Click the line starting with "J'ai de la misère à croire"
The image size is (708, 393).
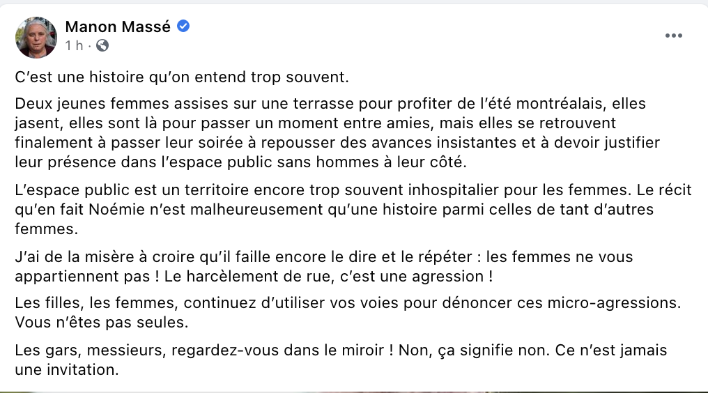tap(324, 257)
